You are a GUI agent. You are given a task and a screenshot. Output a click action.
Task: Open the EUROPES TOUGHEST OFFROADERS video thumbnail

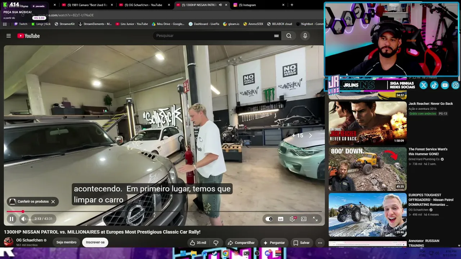(x=367, y=215)
